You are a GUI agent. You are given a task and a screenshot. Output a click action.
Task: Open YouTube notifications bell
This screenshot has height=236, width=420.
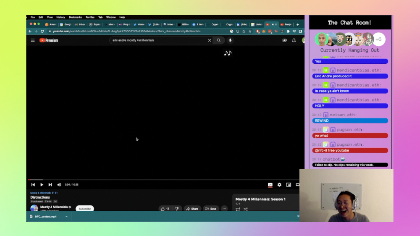[294, 40]
